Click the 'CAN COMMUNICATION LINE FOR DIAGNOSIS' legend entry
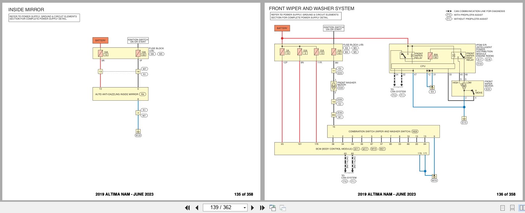 [x=475, y=11]
